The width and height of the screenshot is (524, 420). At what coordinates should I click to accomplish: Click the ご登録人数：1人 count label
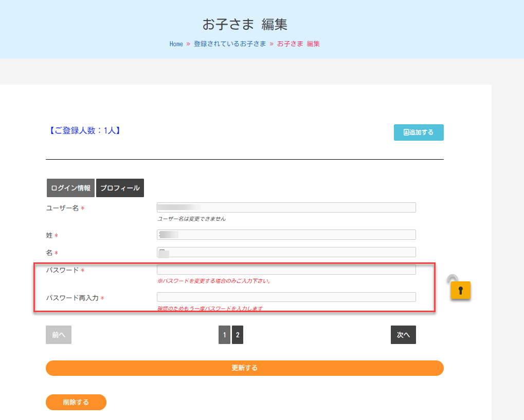(x=83, y=131)
